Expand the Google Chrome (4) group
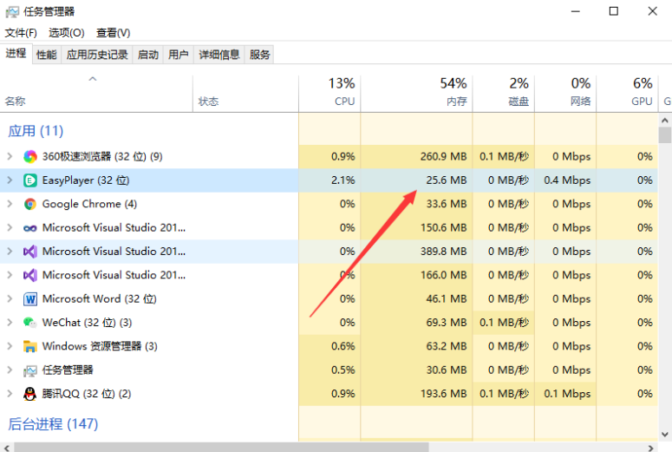Image resolution: width=672 pixels, height=452 pixels. 10,204
